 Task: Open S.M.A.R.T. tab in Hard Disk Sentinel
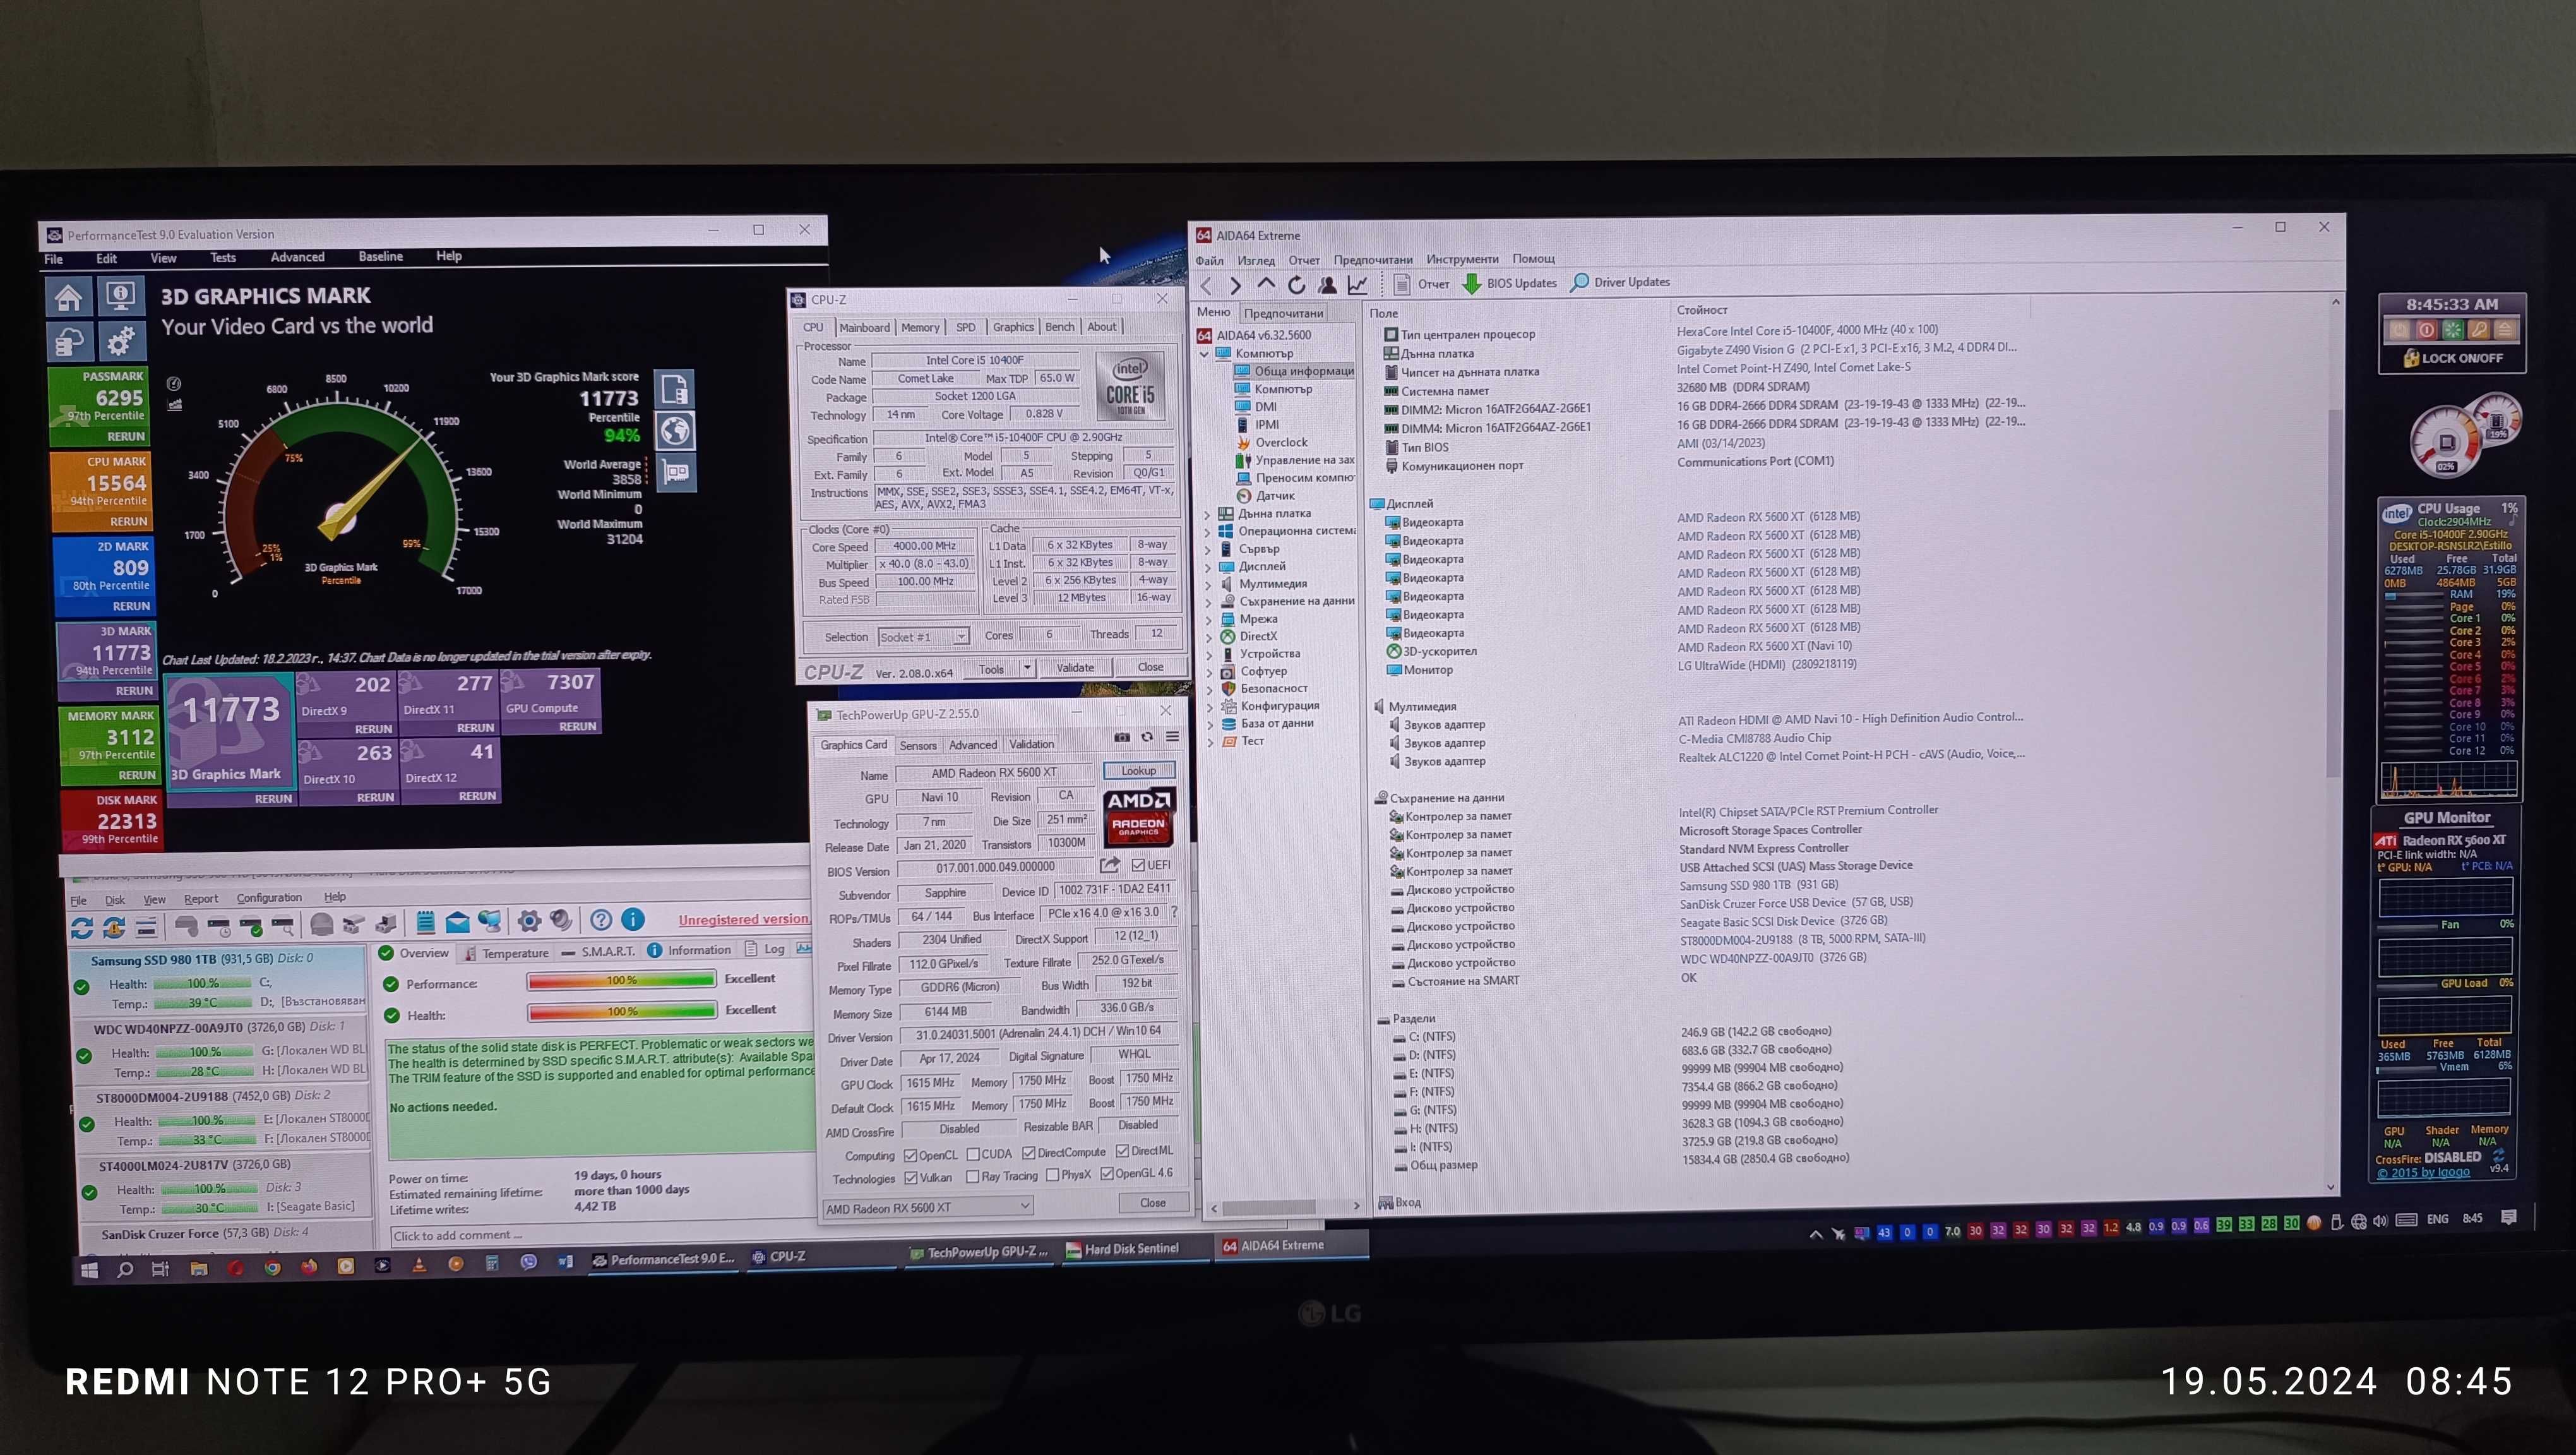coord(599,952)
